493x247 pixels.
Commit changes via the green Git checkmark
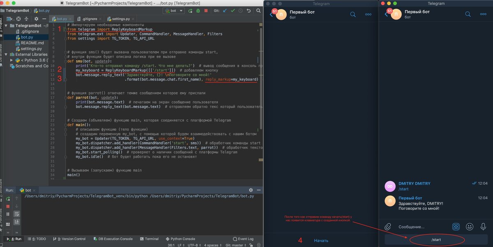[233, 11]
